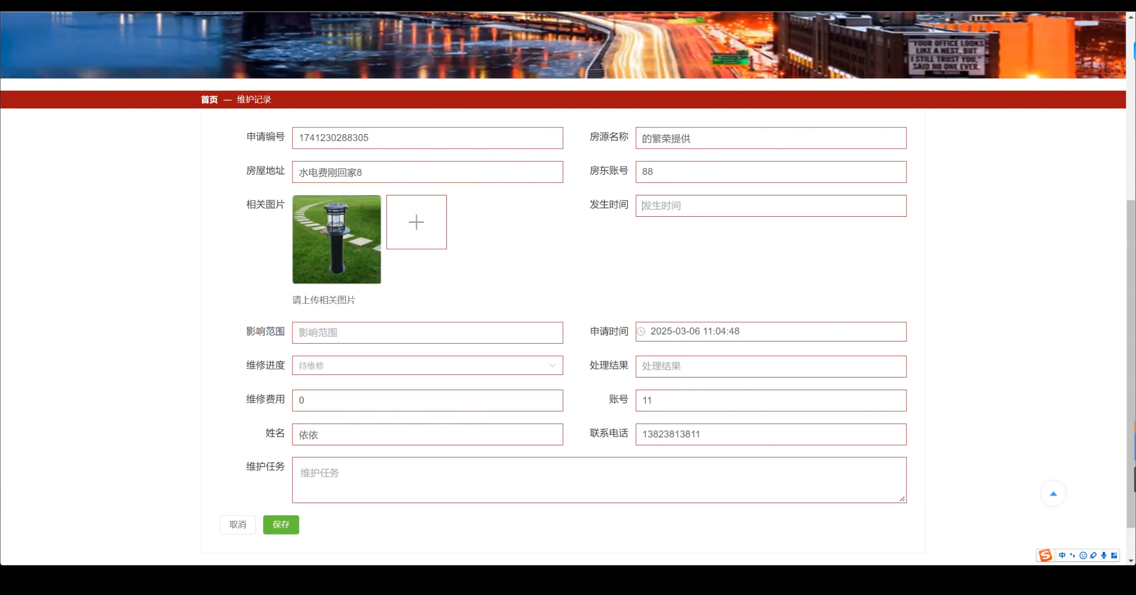This screenshot has height=595, width=1136.
Task: Toggle Chinese/English input mode in Sogou tray
Action: tap(1062, 556)
